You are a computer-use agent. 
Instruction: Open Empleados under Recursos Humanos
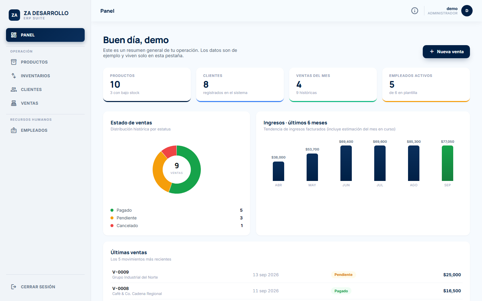click(x=45, y=130)
